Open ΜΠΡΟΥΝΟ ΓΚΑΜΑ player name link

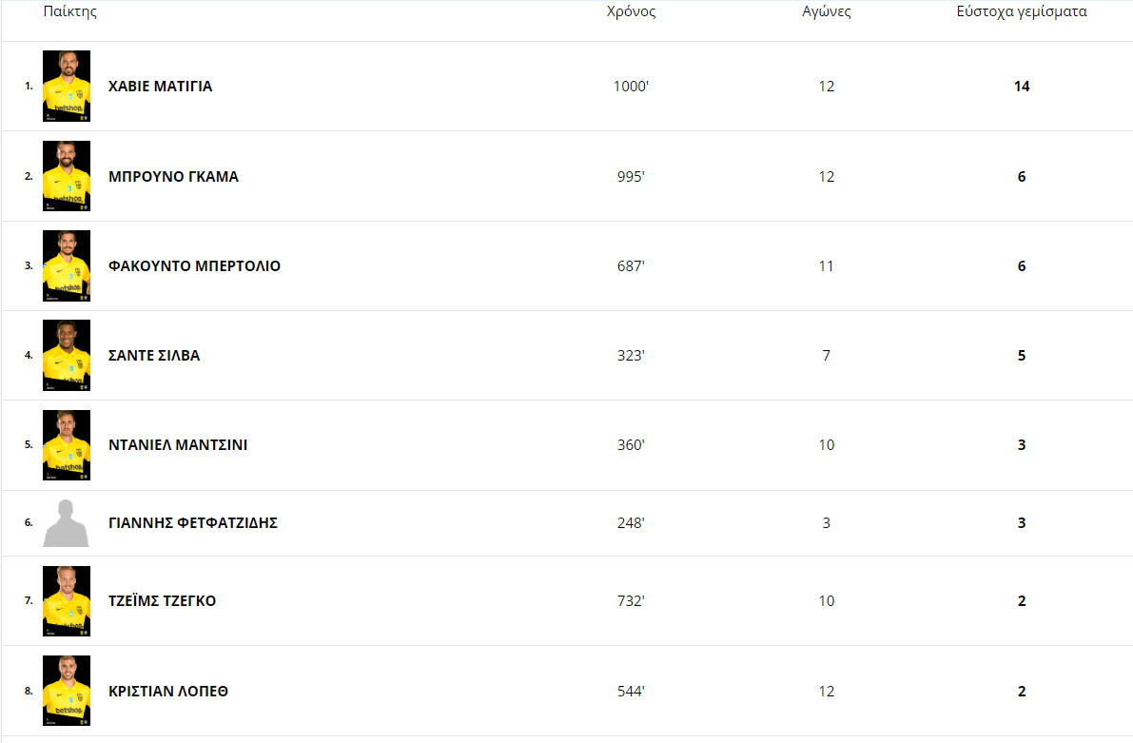coord(173,177)
